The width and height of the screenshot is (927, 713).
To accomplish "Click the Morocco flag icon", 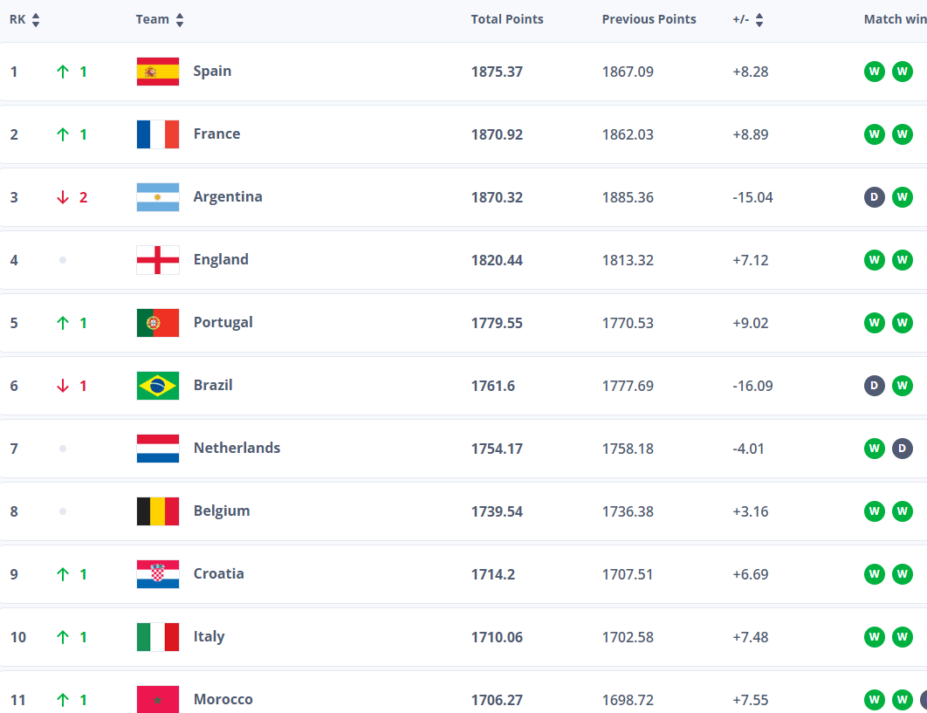I will coord(158,699).
